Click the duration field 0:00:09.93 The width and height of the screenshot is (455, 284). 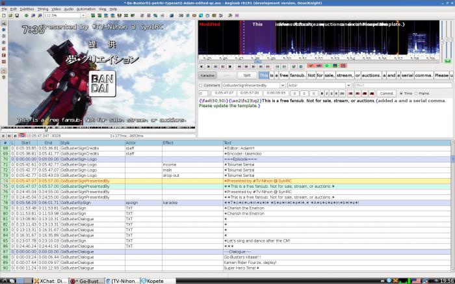tap(276, 94)
